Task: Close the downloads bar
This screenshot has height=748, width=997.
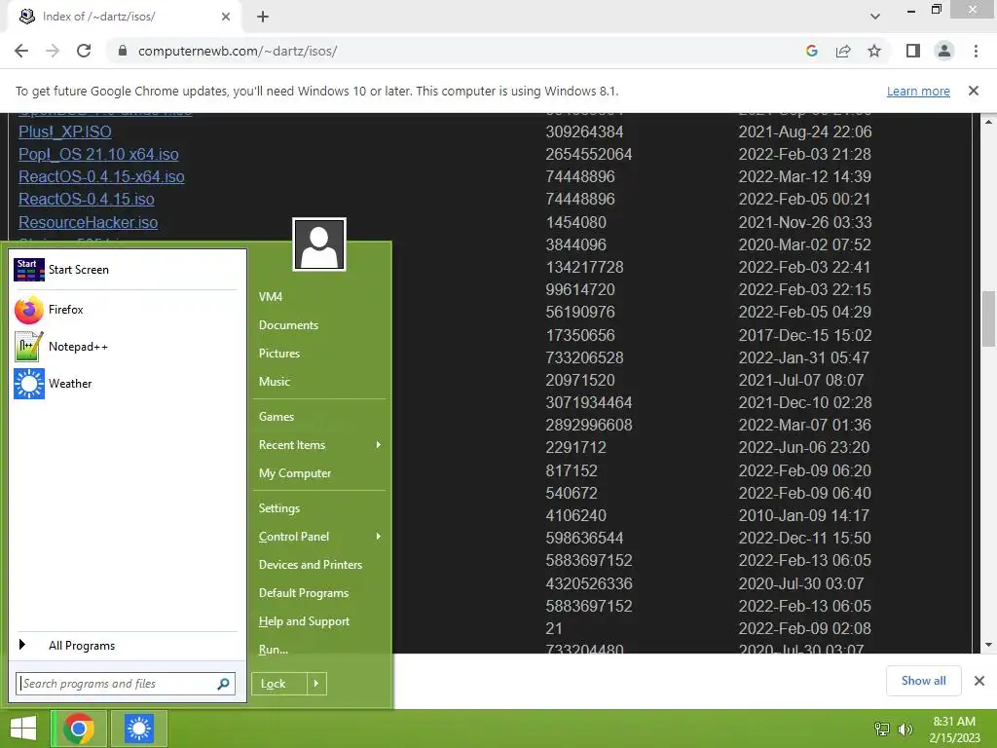Action: tap(979, 681)
